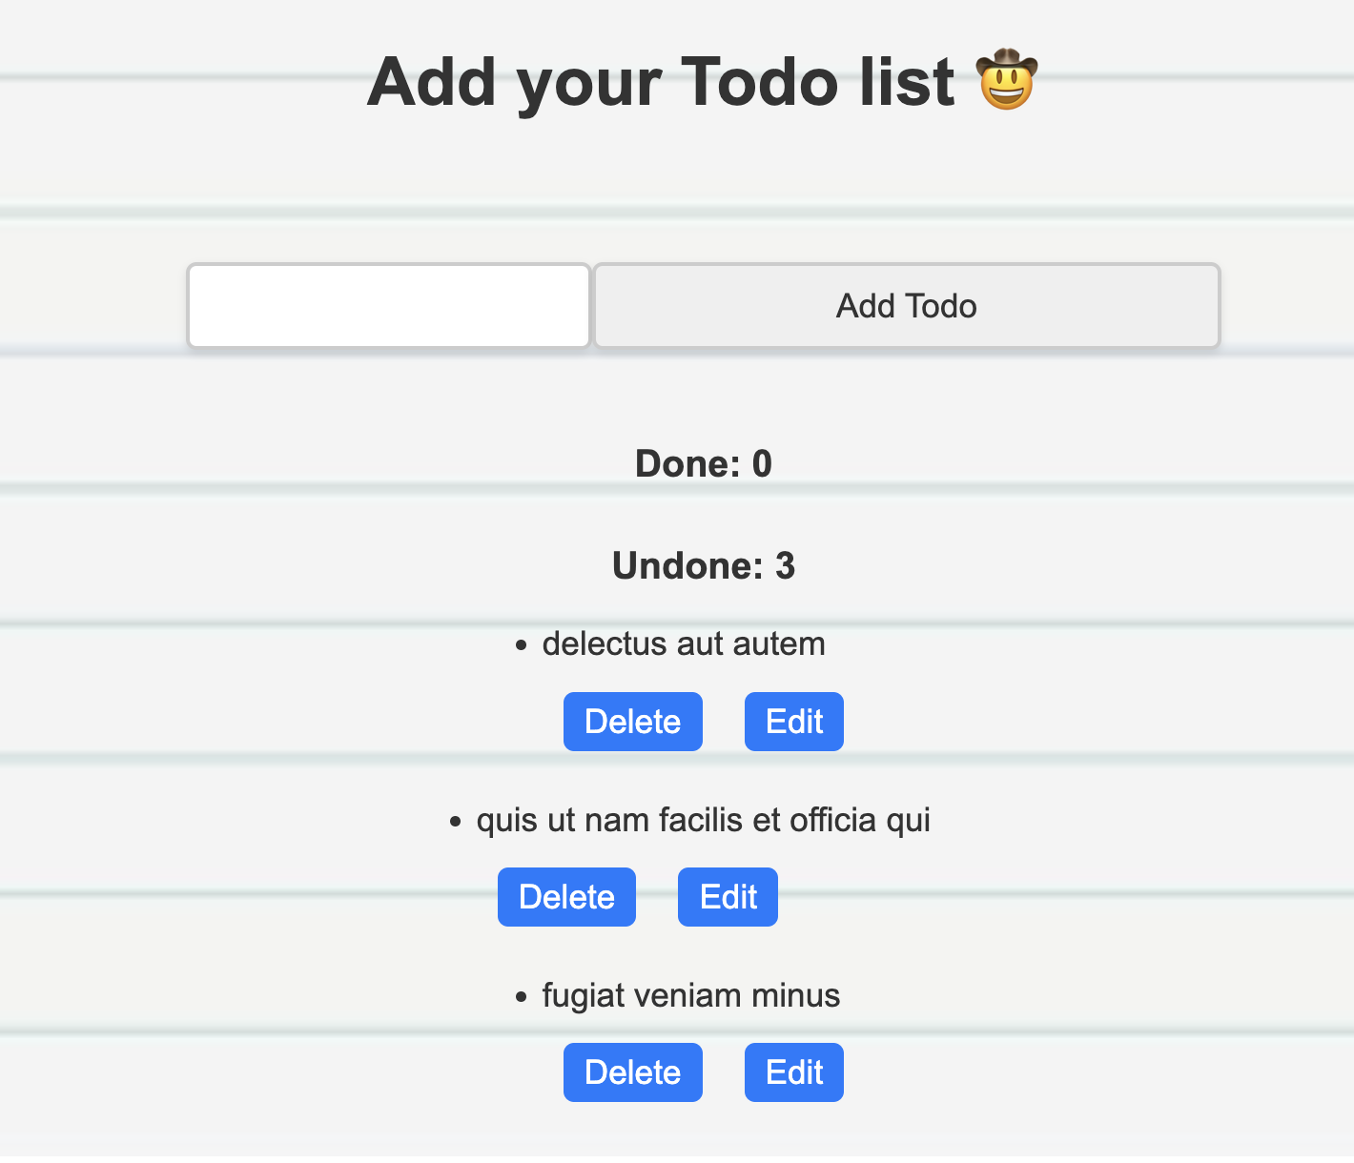Click the word 'Done' in the counter
The width and height of the screenshot is (1354, 1163).
(687, 464)
